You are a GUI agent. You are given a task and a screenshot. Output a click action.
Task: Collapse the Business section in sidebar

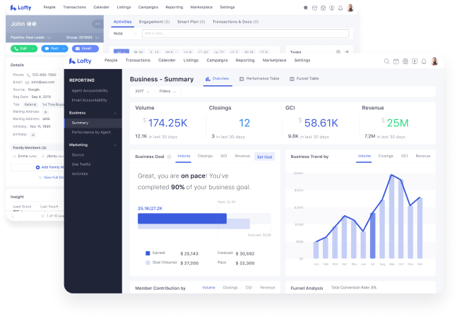coord(115,113)
